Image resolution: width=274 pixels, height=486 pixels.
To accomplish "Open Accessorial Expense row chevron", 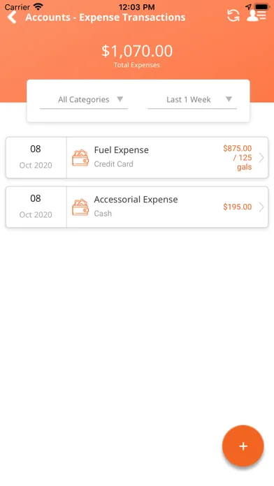I will tap(261, 207).
